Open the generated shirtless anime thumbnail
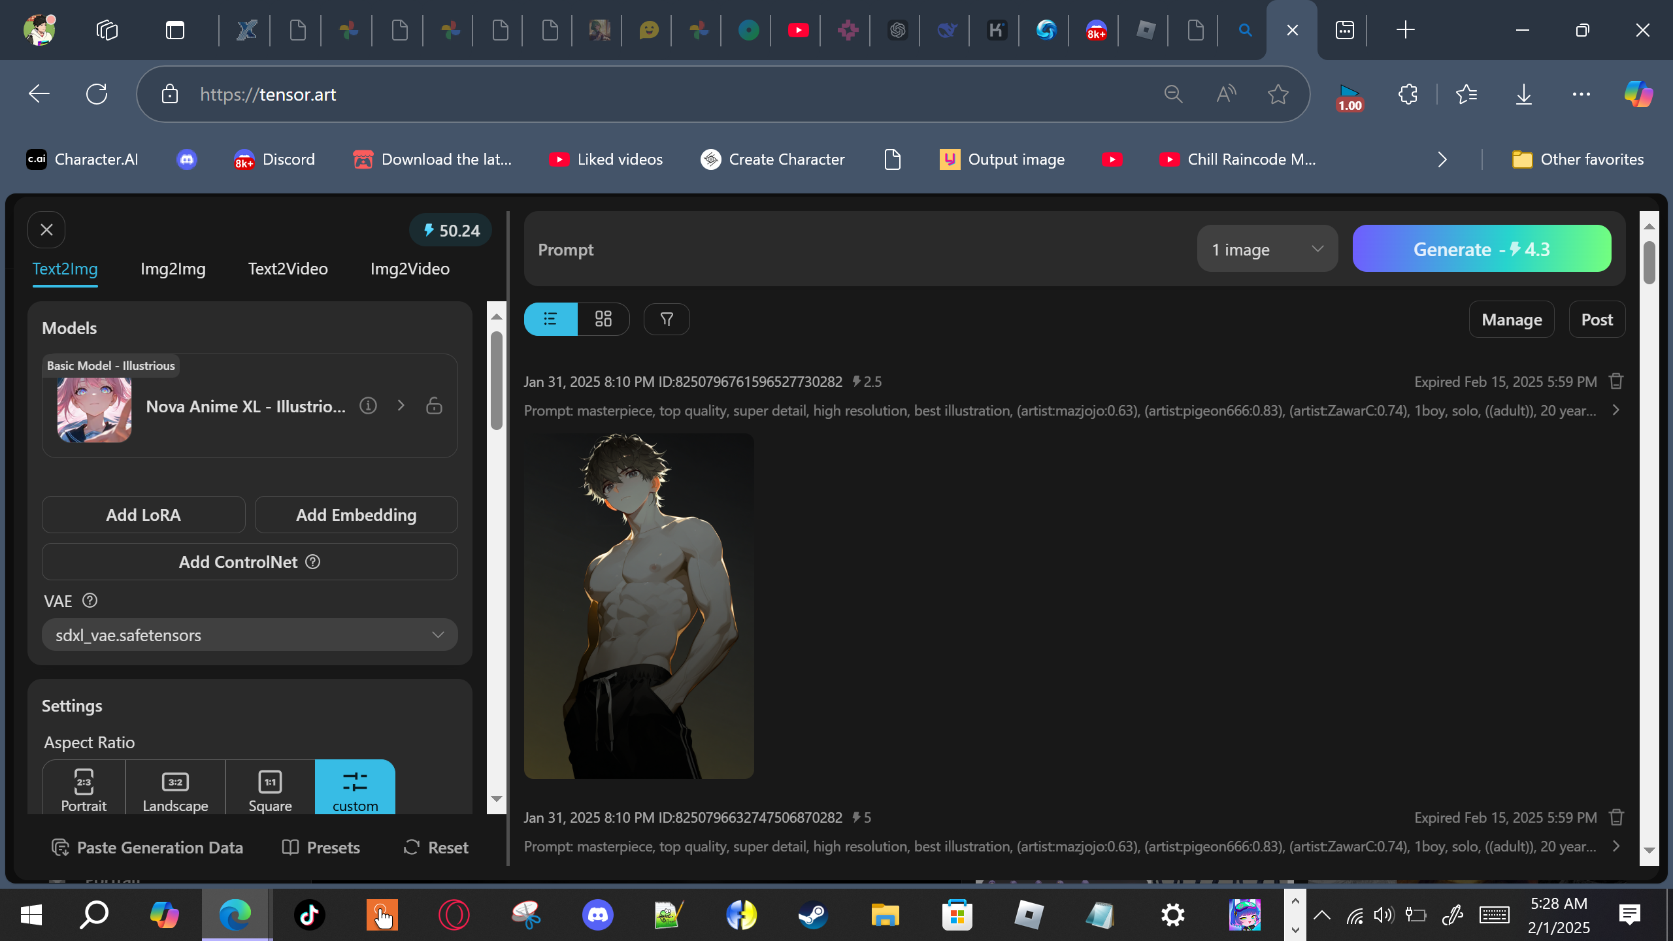 pyautogui.click(x=638, y=605)
